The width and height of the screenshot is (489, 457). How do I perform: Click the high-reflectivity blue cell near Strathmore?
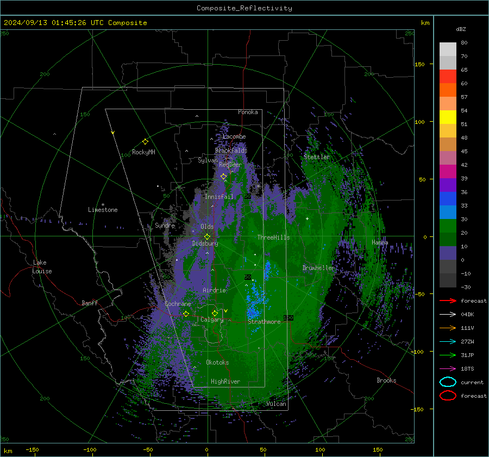(x=252, y=311)
